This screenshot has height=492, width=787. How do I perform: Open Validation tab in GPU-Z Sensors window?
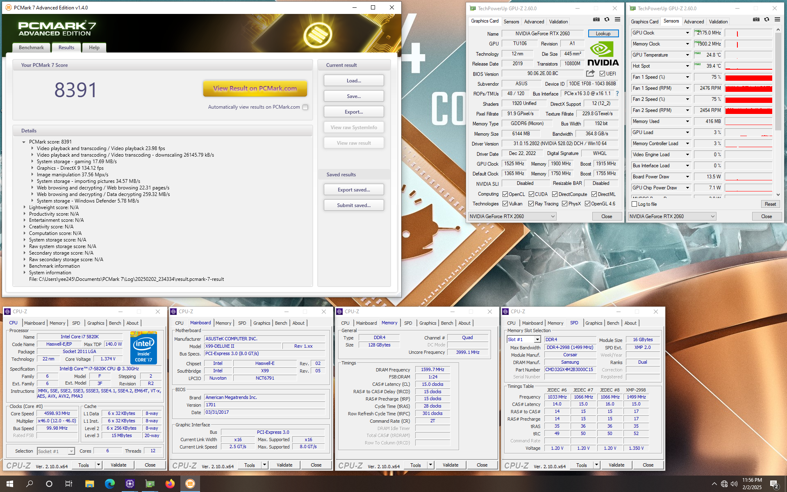tap(718, 22)
